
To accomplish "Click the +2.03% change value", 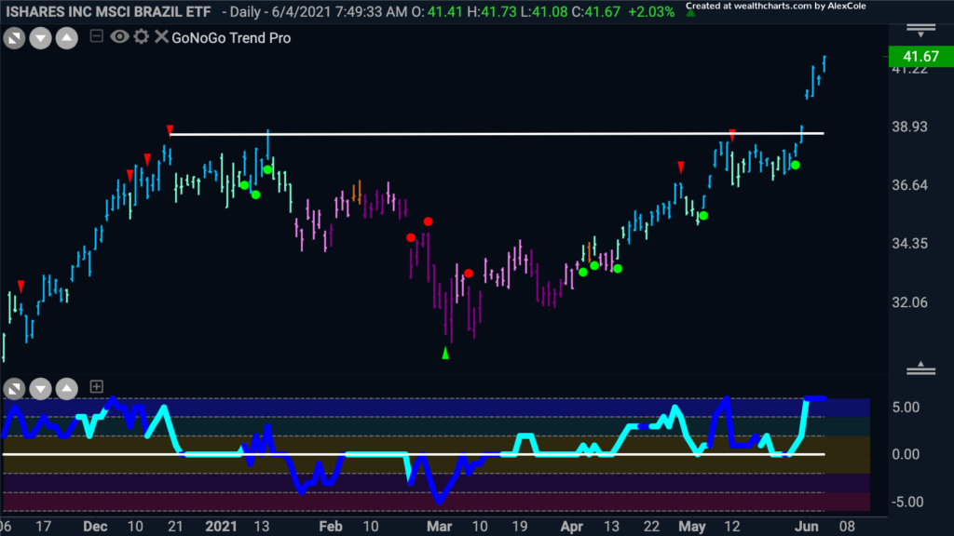I will (x=651, y=11).
